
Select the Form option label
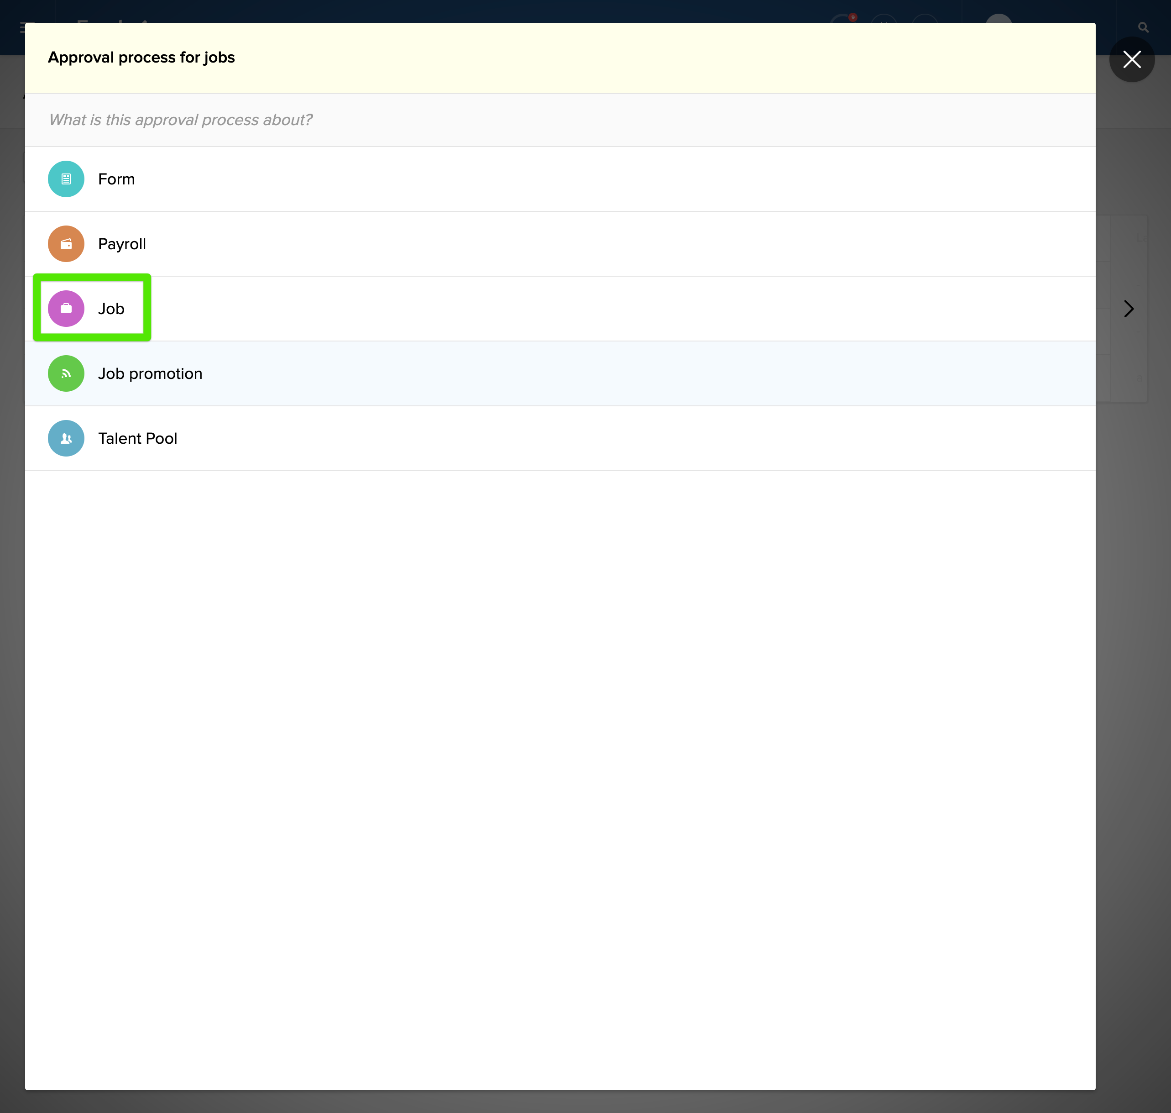[x=116, y=179]
